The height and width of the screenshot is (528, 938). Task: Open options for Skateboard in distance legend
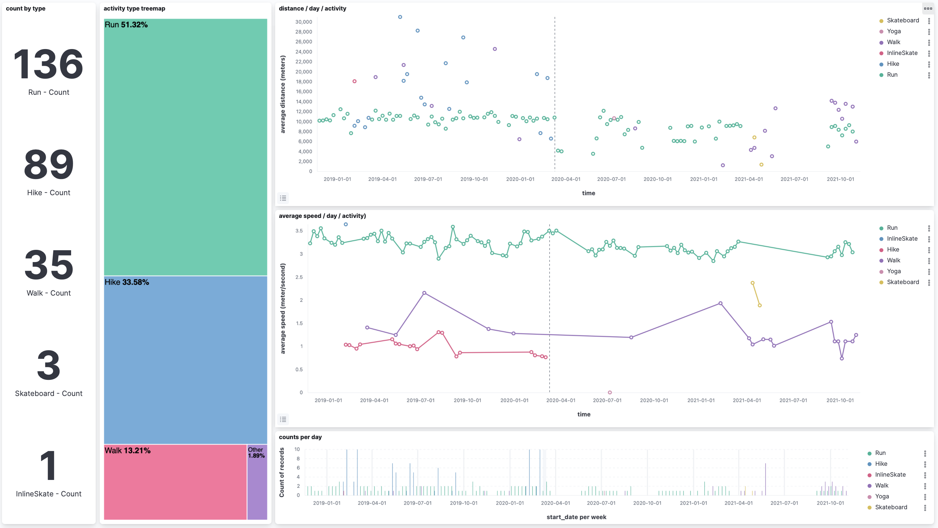929,21
